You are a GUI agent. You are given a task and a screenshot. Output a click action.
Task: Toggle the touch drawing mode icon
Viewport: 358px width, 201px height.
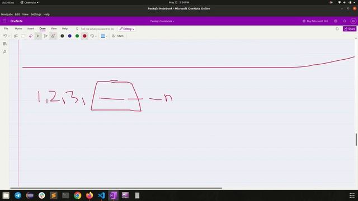click(x=53, y=36)
